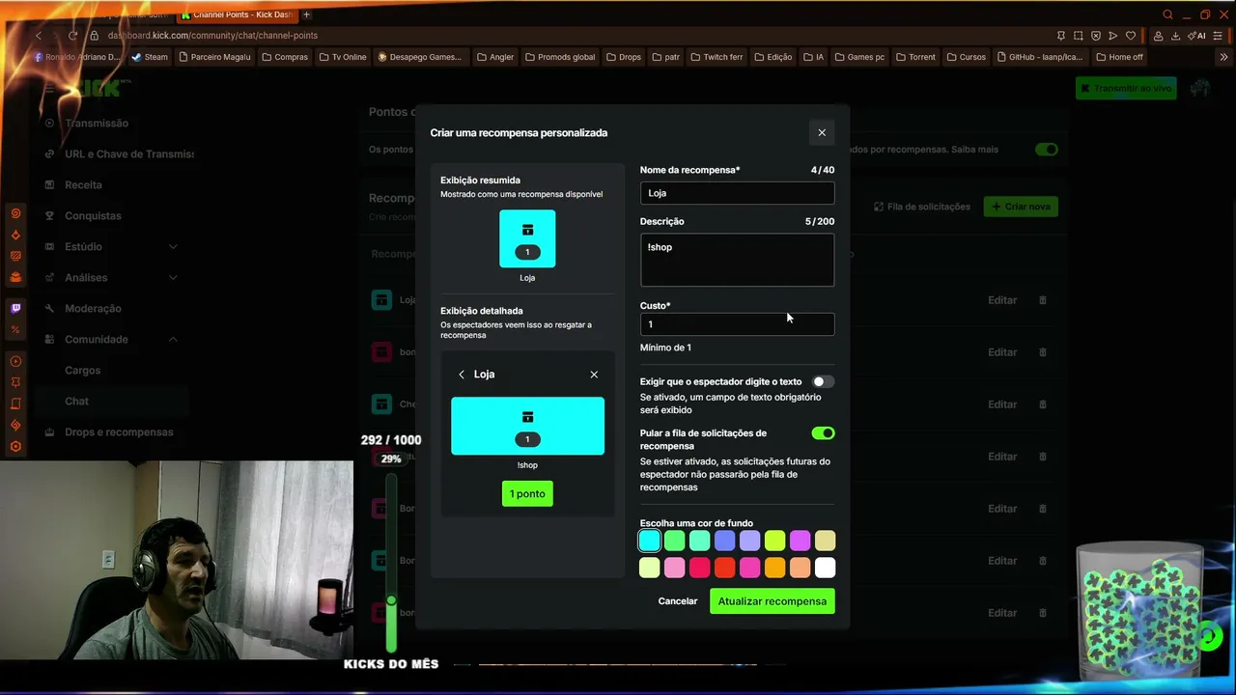Screen dimensions: 1236x695
Task: Click 'Transmitir ao vivo' button
Action: click(1125, 88)
